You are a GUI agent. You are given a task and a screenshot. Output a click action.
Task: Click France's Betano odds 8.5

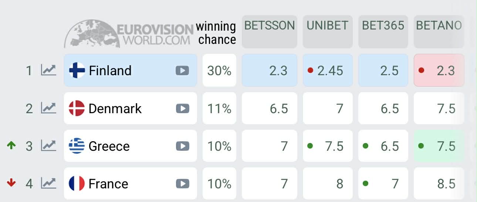point(439,184)
